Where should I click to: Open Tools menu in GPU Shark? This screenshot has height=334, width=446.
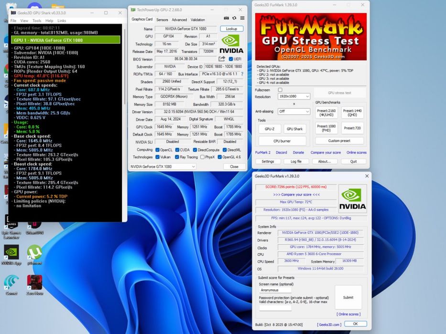[x=37, y=21]
